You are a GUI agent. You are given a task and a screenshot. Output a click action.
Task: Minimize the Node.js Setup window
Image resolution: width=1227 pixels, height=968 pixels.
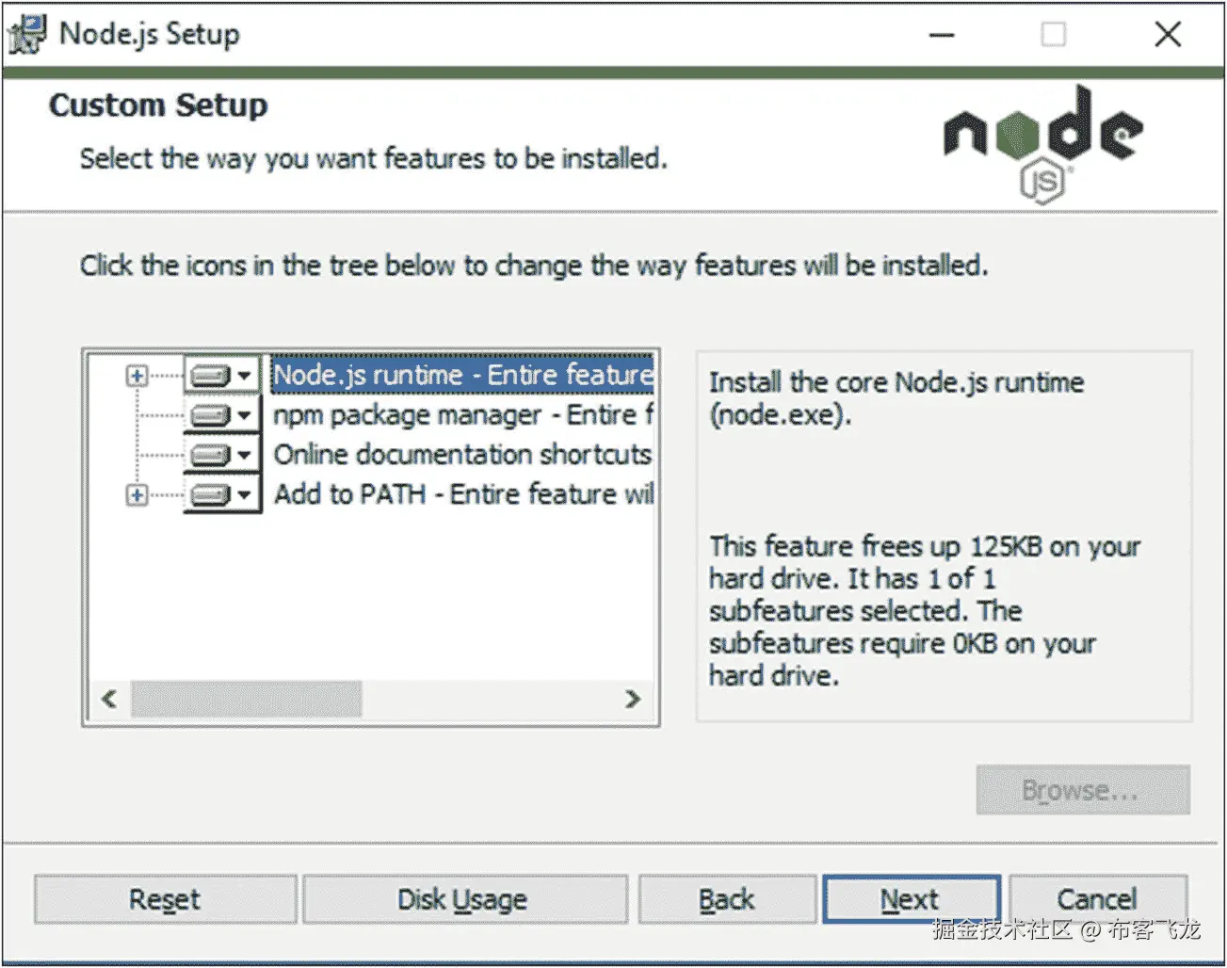click(x=942, y=35)
